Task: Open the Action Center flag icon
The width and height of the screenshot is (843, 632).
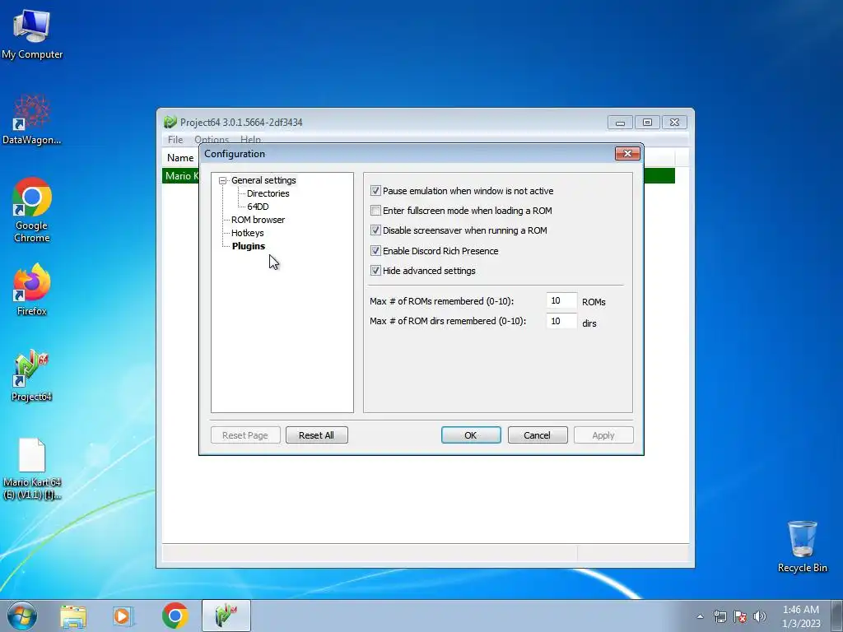Action: click(x=740, y=616)
